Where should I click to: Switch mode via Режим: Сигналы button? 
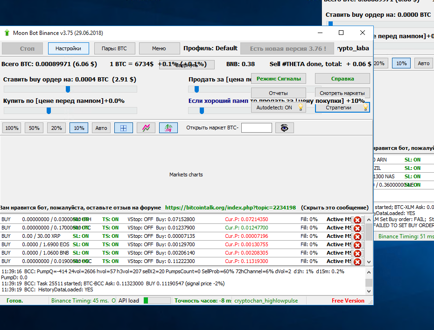tap(279, 79)
